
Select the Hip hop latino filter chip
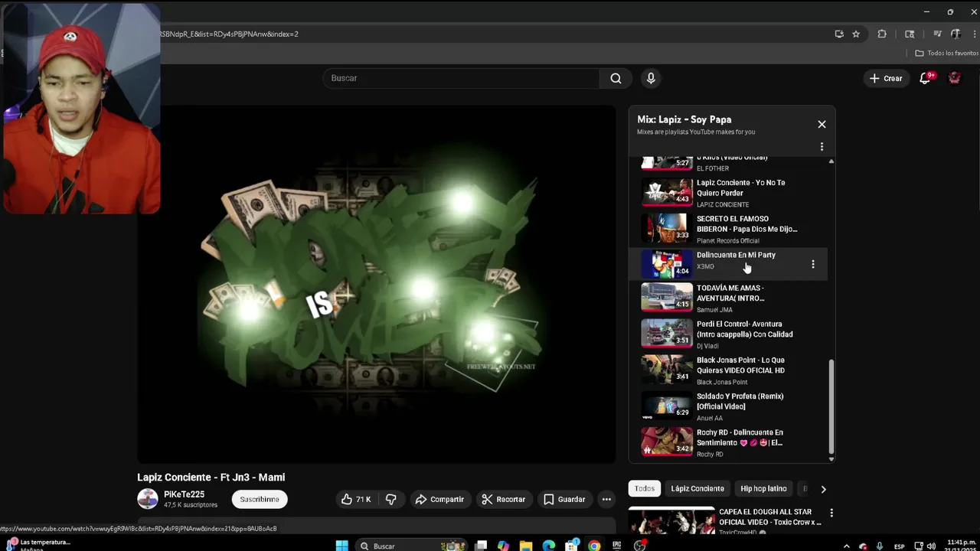(x=763, y=488)
